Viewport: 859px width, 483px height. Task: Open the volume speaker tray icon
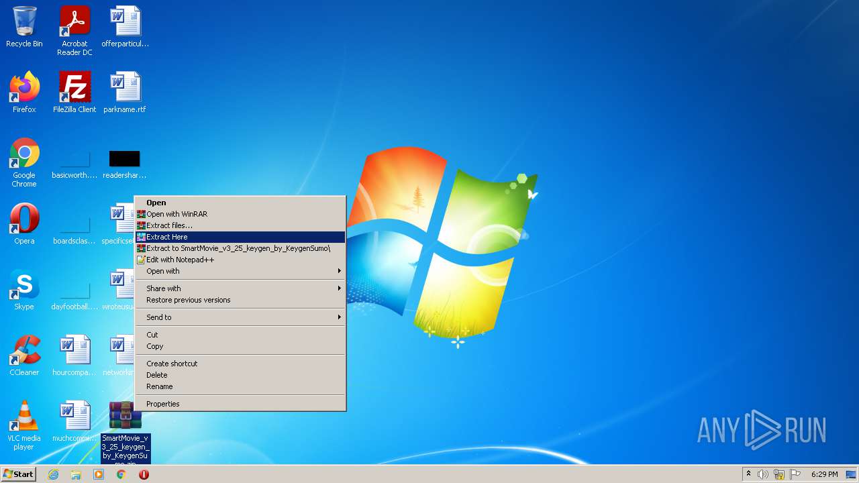(x=763, y=474)
